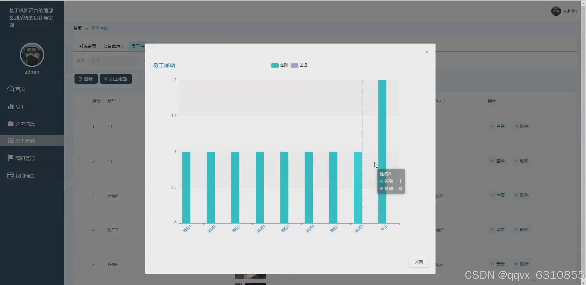Click grid icon beside 员工考勤 sidebar item
Image resolution: width=586 pixels, height=285 pixels.
(11, 141)
